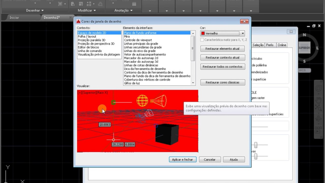Screen dimensions: 325x183
Task: Click the Vermelho red color swatch
Action: [203, 33]
